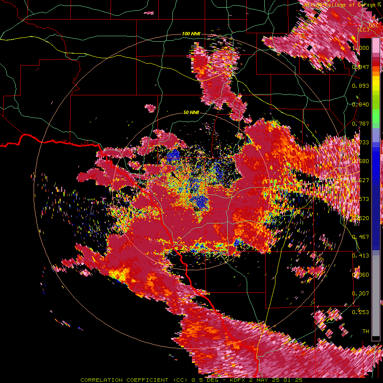383x383 pixels.
Task: Click the 0.680 scale value
Action: 360,161
